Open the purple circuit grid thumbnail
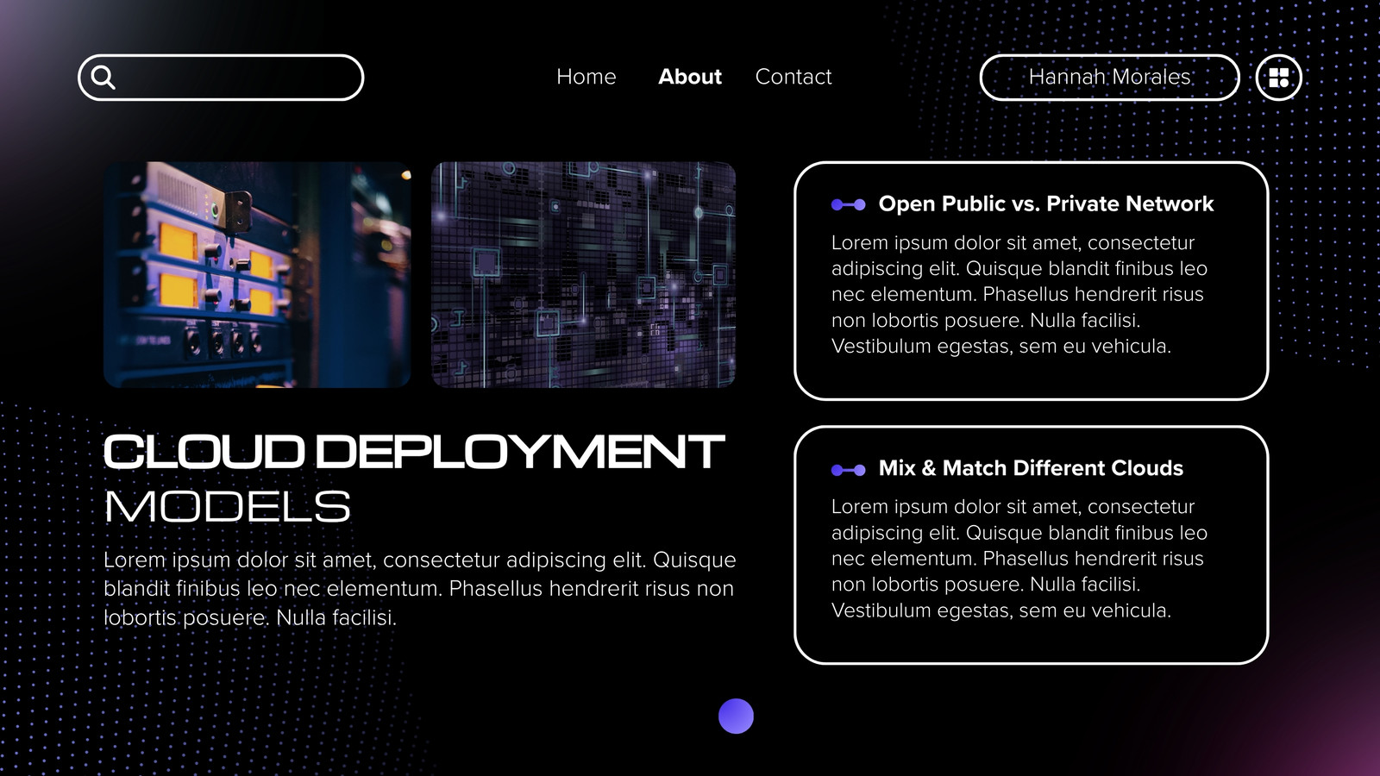The image size is (1380, 776). point(583,275)
